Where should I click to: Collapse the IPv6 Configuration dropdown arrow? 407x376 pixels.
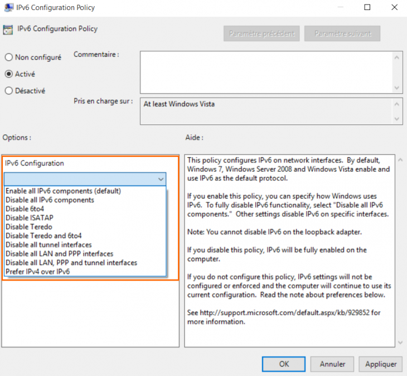point(161,179)
